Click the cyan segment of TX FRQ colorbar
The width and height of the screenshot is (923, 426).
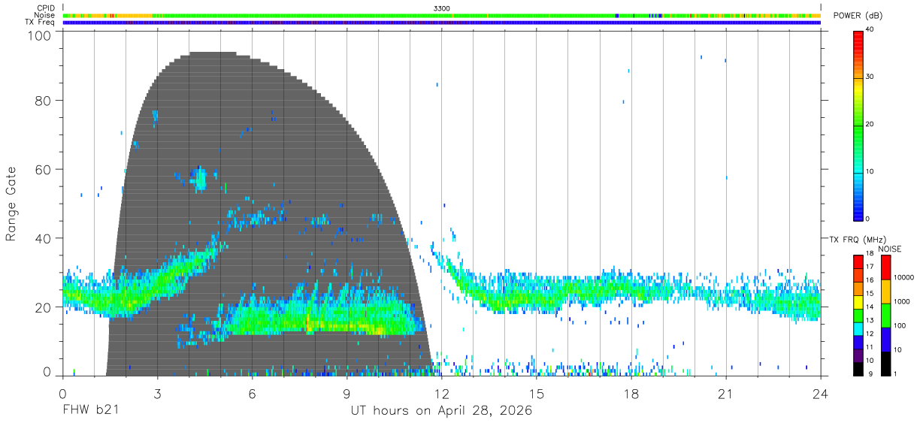858,328
